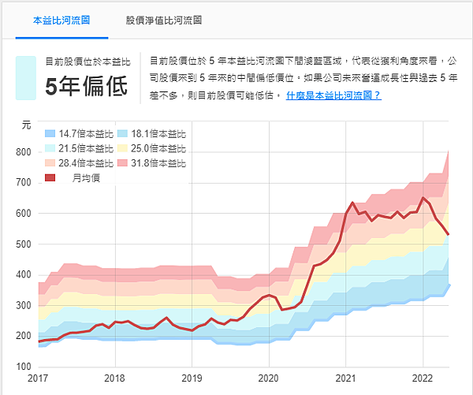Click the 2021 x-axis label
The height and width of the screenshot is (395, 473).
(x=346, y=378)
